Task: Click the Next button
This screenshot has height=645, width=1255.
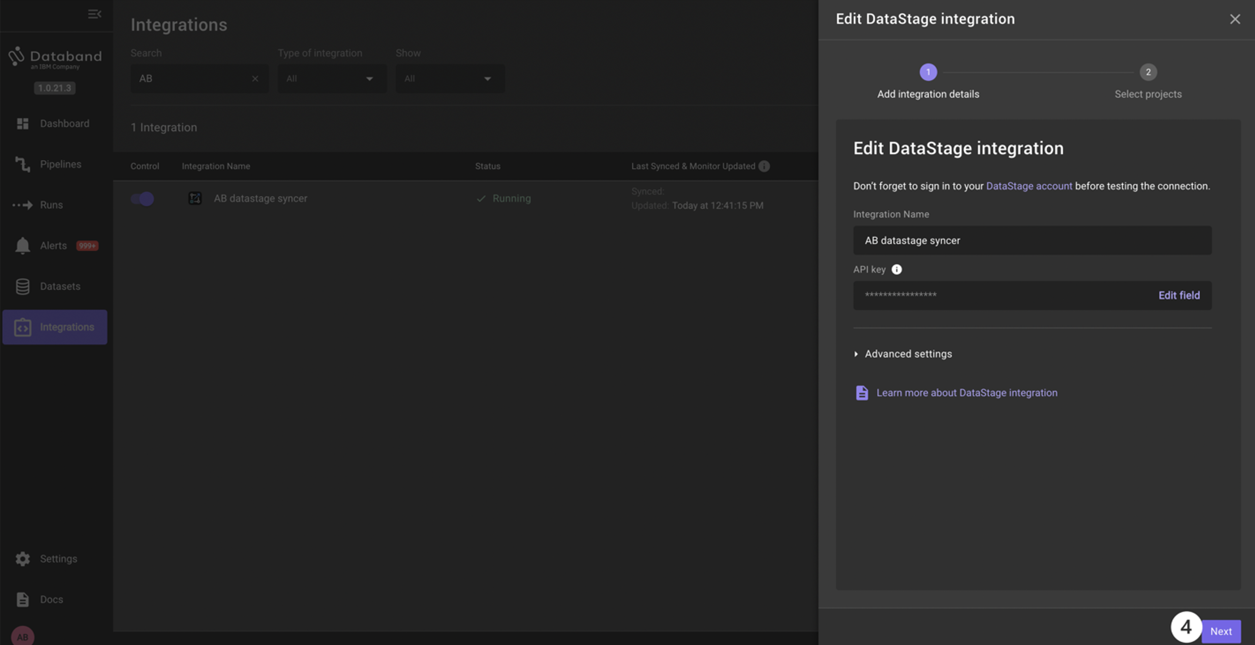Action: click(1221, 631)
